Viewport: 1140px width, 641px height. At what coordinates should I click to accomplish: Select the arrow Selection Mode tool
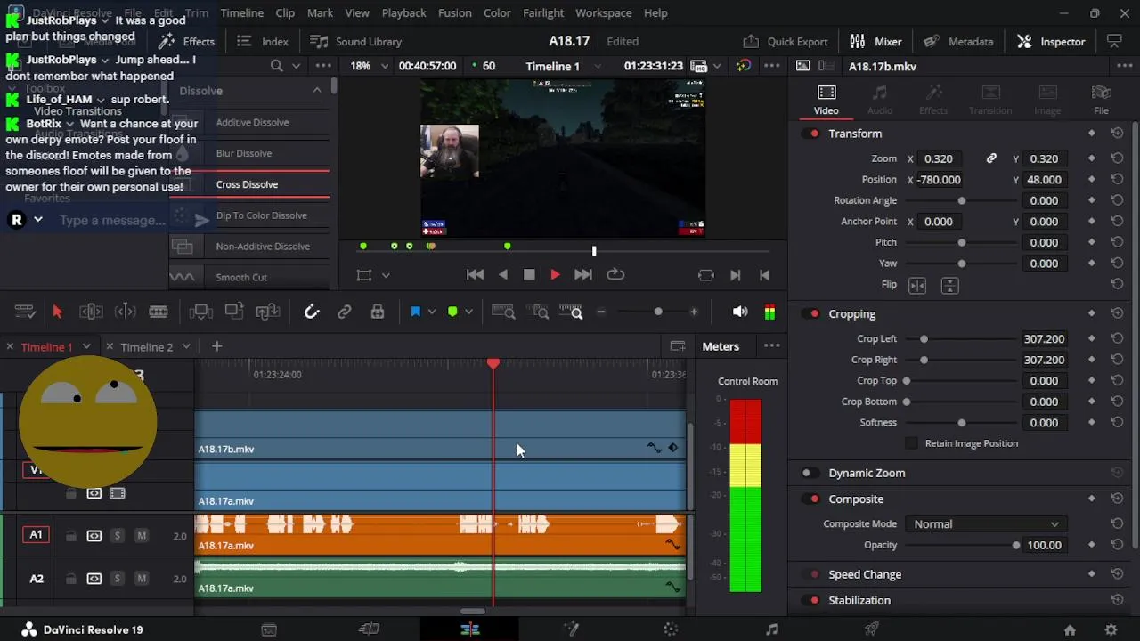[x=57, y=312]
